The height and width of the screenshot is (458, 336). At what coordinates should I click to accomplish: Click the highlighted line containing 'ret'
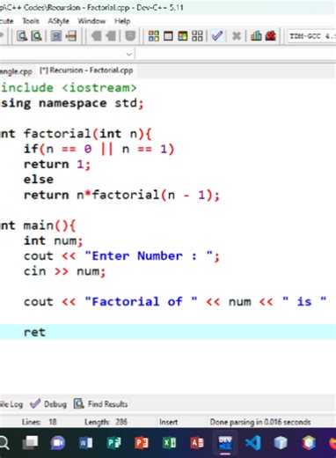pos(168,332)
